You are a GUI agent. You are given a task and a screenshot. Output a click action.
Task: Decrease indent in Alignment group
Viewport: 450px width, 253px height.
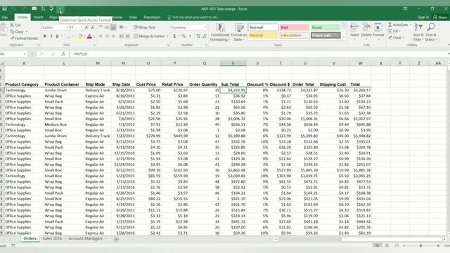pyautogui.click(x=122, y=36)
